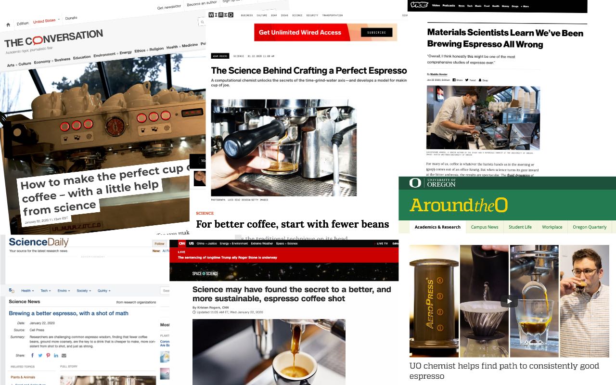Click The Conversation search magnifier icon
616x385 pixels.
[202, 22]
